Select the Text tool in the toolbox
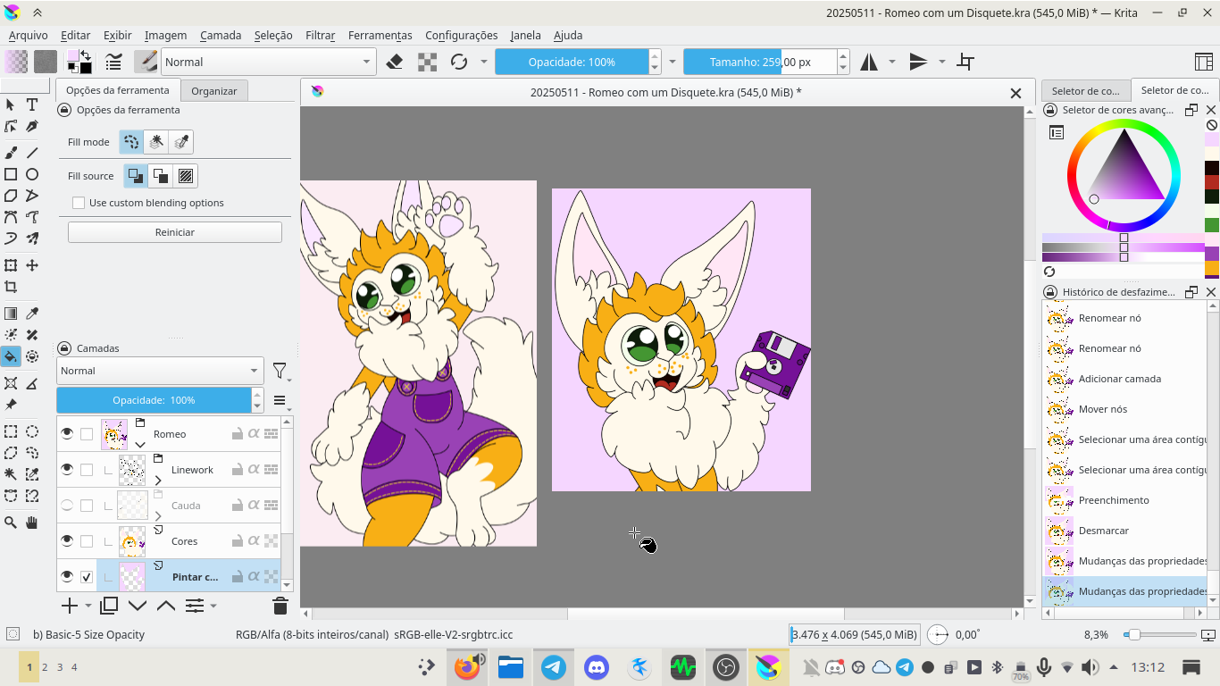1220x686 pixels. pos(32,105)
